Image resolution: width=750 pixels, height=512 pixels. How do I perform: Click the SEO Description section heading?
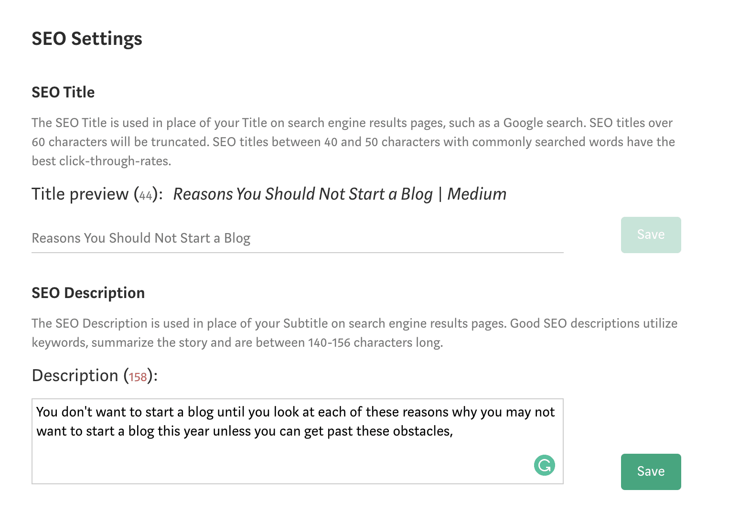coord(88,293)
